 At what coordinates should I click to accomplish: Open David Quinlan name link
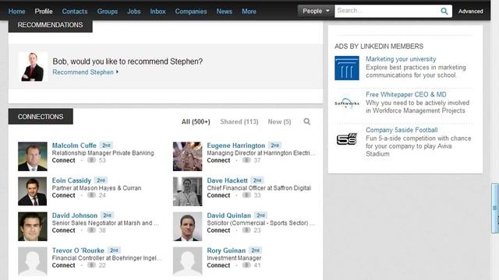(x=228, y=215)
